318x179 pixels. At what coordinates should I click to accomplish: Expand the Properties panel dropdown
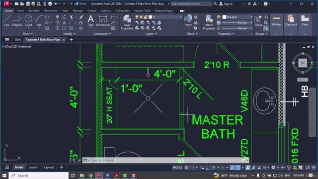226,34
